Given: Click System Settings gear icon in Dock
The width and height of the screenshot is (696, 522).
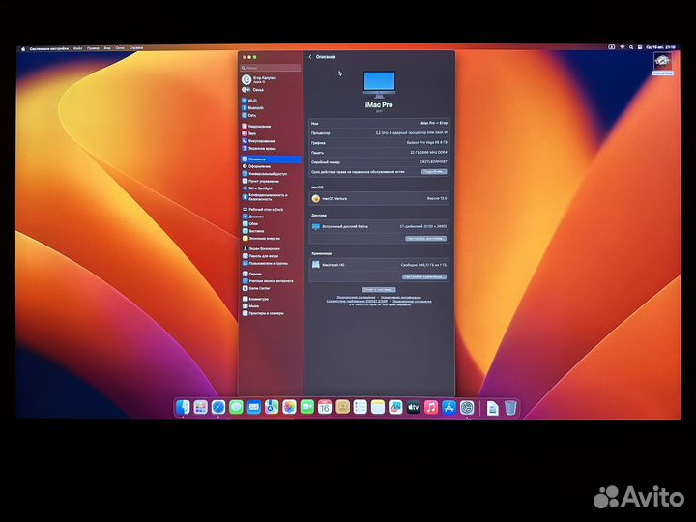Looking at the screenshot, I should [467, 408].
